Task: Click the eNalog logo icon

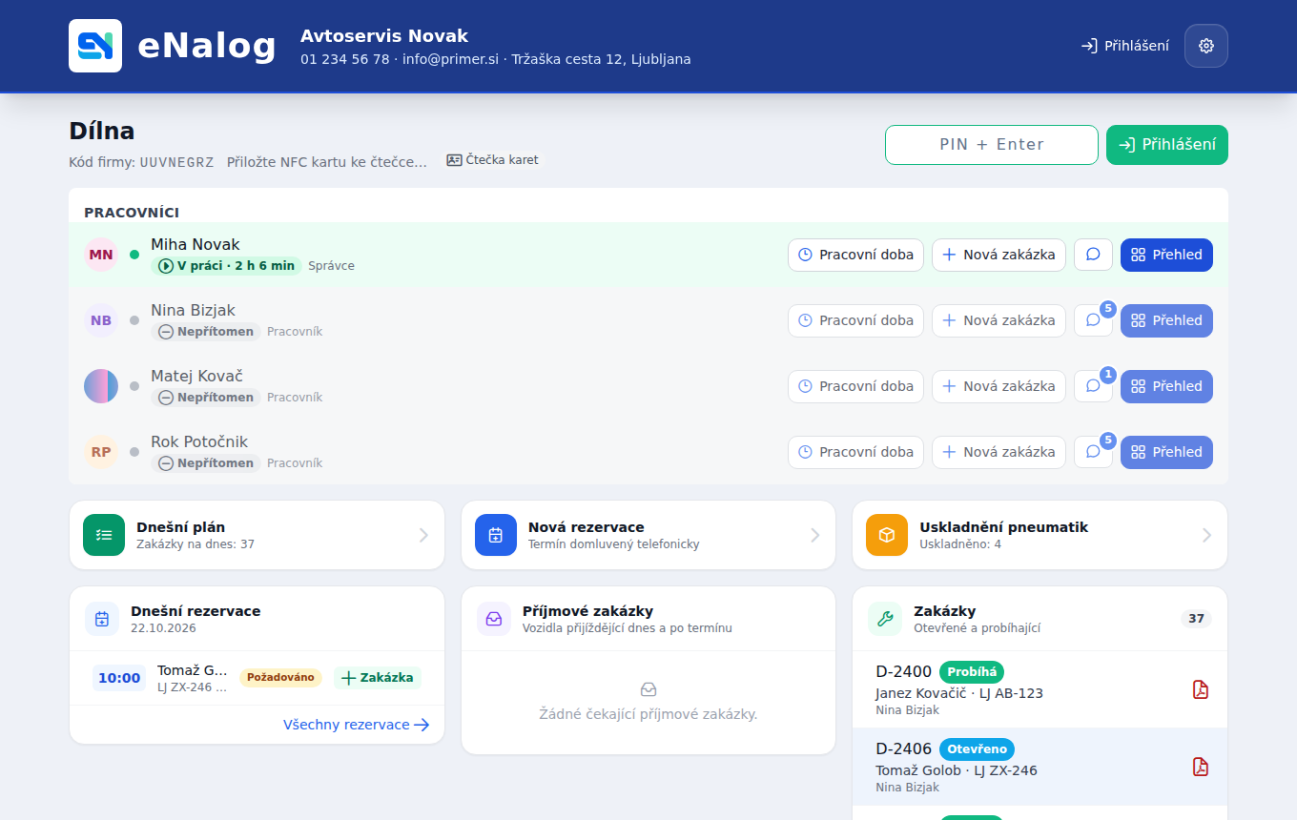Action: pos(95,46)
